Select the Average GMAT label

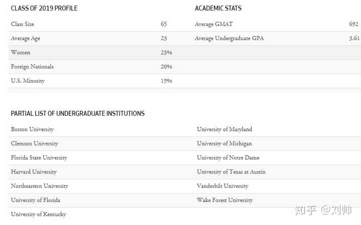pos(214,24)
